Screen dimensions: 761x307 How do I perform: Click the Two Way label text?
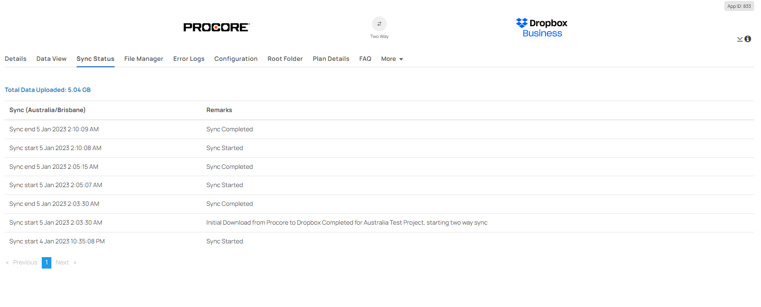[x=379, y=37]
